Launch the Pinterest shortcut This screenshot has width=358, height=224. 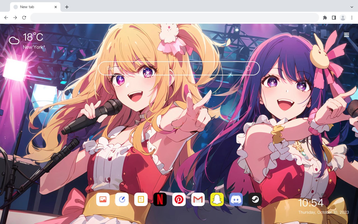click(x=179, y=199)
